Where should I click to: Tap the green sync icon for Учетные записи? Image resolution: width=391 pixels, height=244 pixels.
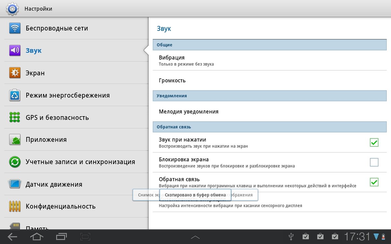[x=15, y=162]
